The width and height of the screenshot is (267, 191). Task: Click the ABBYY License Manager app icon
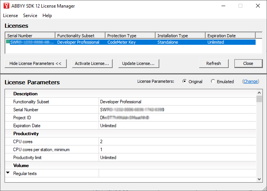point(6,6)
